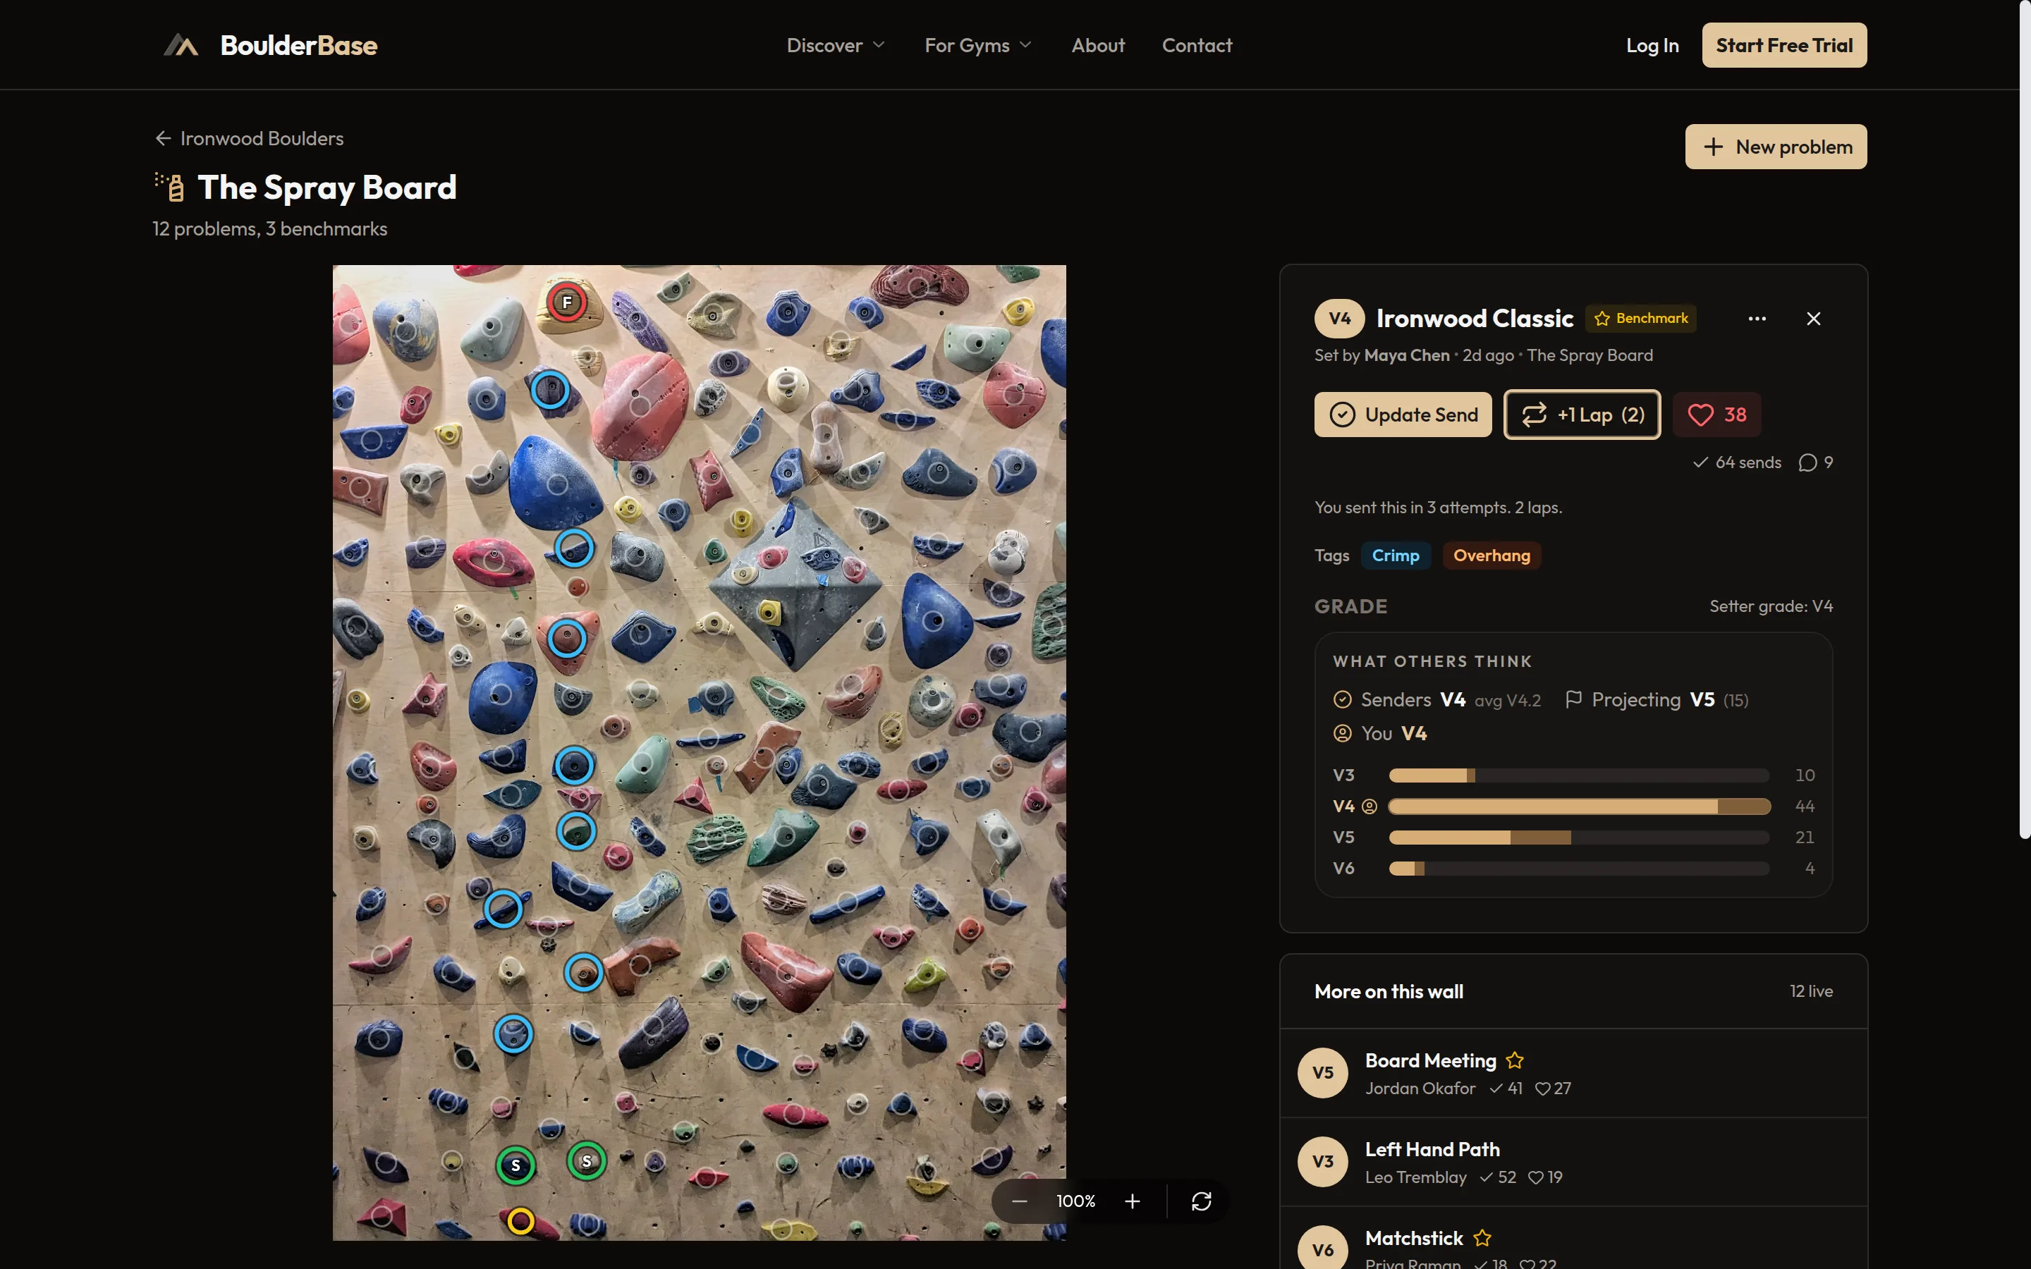Select the right green S start hold
Viewport: 2031px width, 1269px height.
[x=587, y=1162]
